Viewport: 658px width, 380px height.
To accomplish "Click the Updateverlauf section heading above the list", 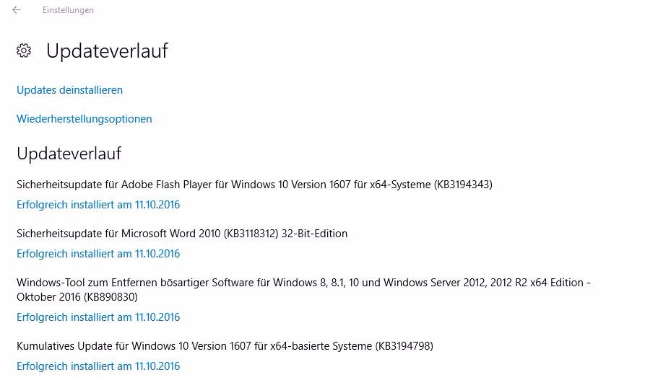I will (69, 154).
